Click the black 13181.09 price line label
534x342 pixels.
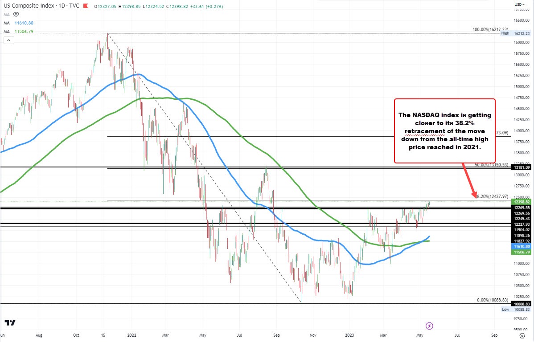pyautogui.click(x=522, y=167)
